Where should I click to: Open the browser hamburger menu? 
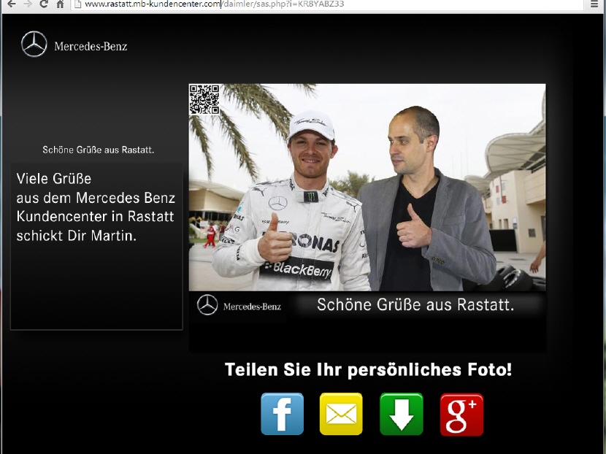point(594,4)
